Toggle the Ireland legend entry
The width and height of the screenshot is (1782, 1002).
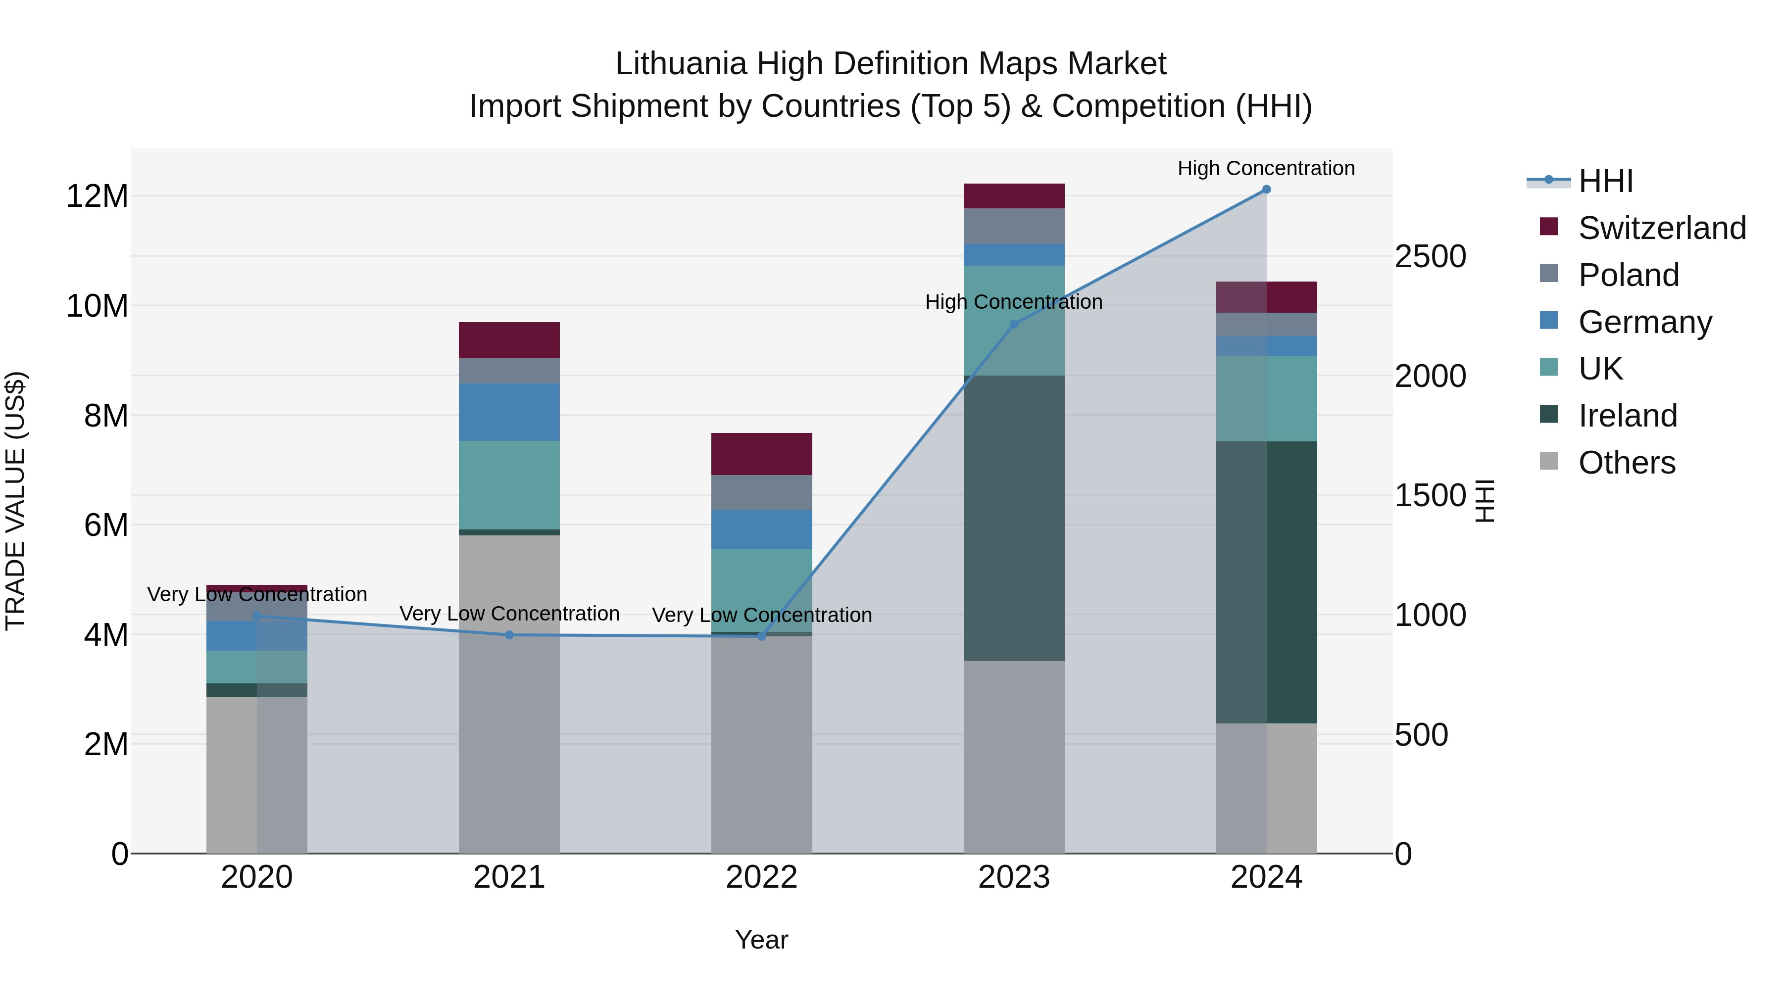1608,415
